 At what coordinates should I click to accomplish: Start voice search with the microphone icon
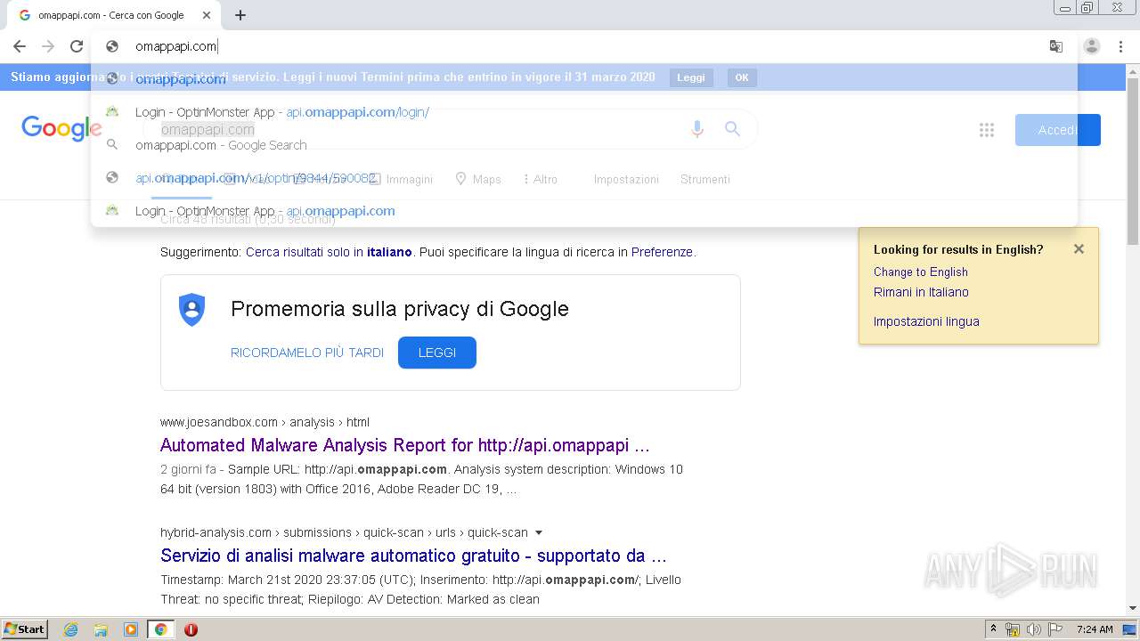[x=697, y=129]
